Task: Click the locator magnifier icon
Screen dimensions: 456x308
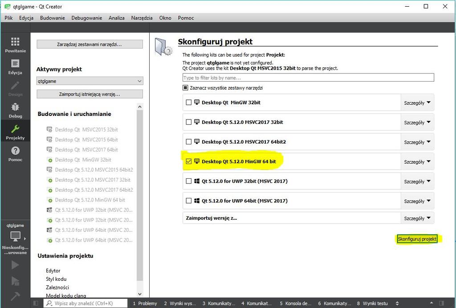Action: [49, 304]
